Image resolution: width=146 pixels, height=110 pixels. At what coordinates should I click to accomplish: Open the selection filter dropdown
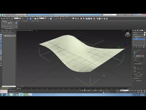point(16,18)
